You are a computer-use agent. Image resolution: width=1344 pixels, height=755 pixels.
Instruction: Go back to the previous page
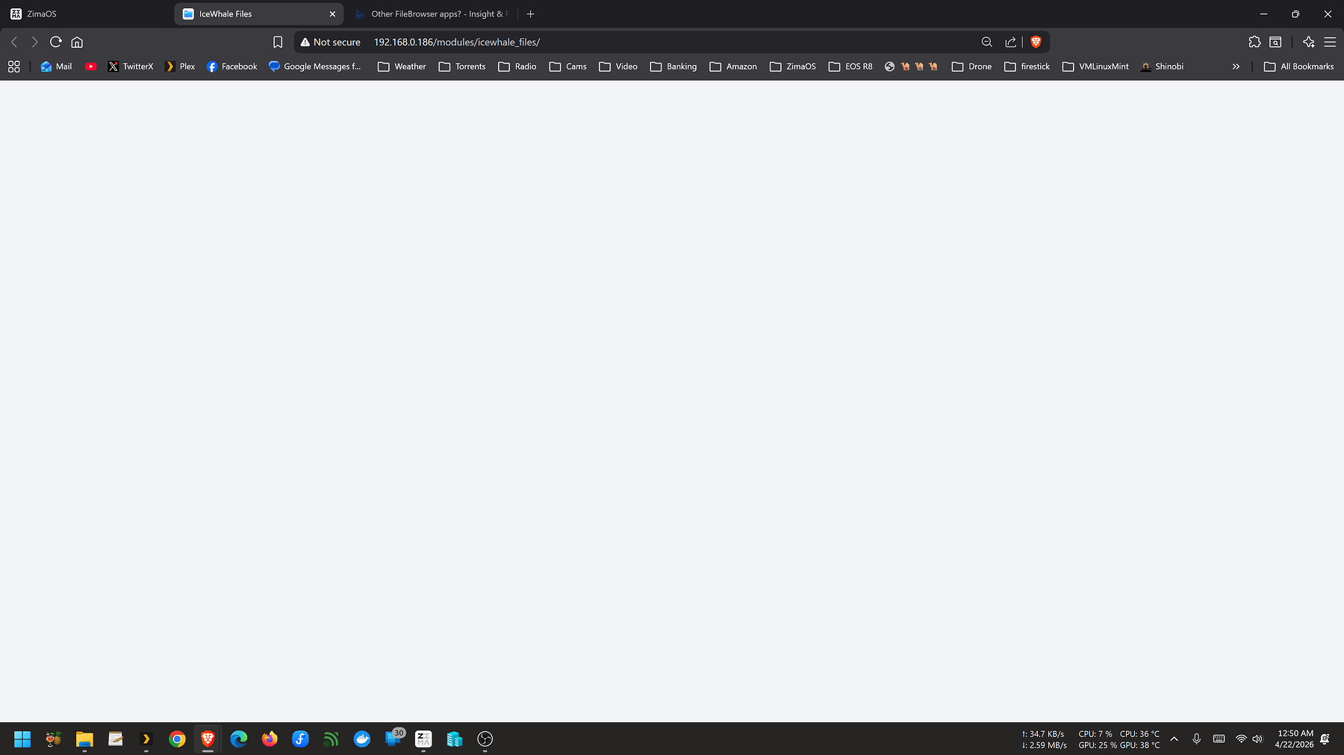14,43
